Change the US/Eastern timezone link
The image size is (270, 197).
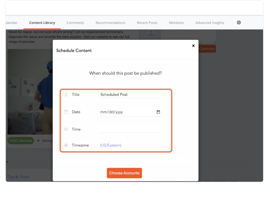[111, 145]
